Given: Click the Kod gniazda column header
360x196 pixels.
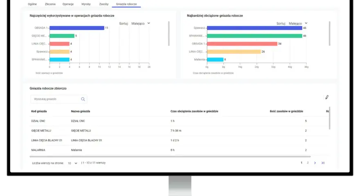Looking at the screenshot, I should (39, 111).
